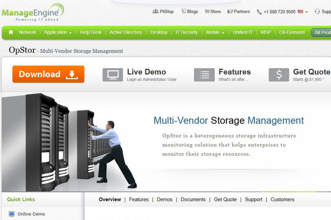The image size is (331, 220).
Task: Click the Blogs speech icon
Action: pyautogui.click(x=184, y=11)
